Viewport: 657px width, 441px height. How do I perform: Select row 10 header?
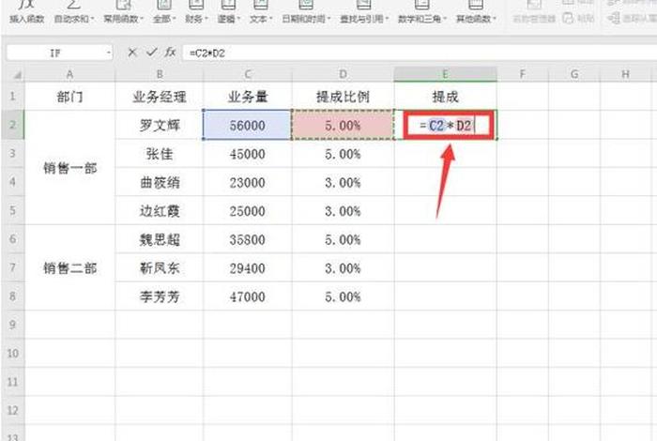12,353
